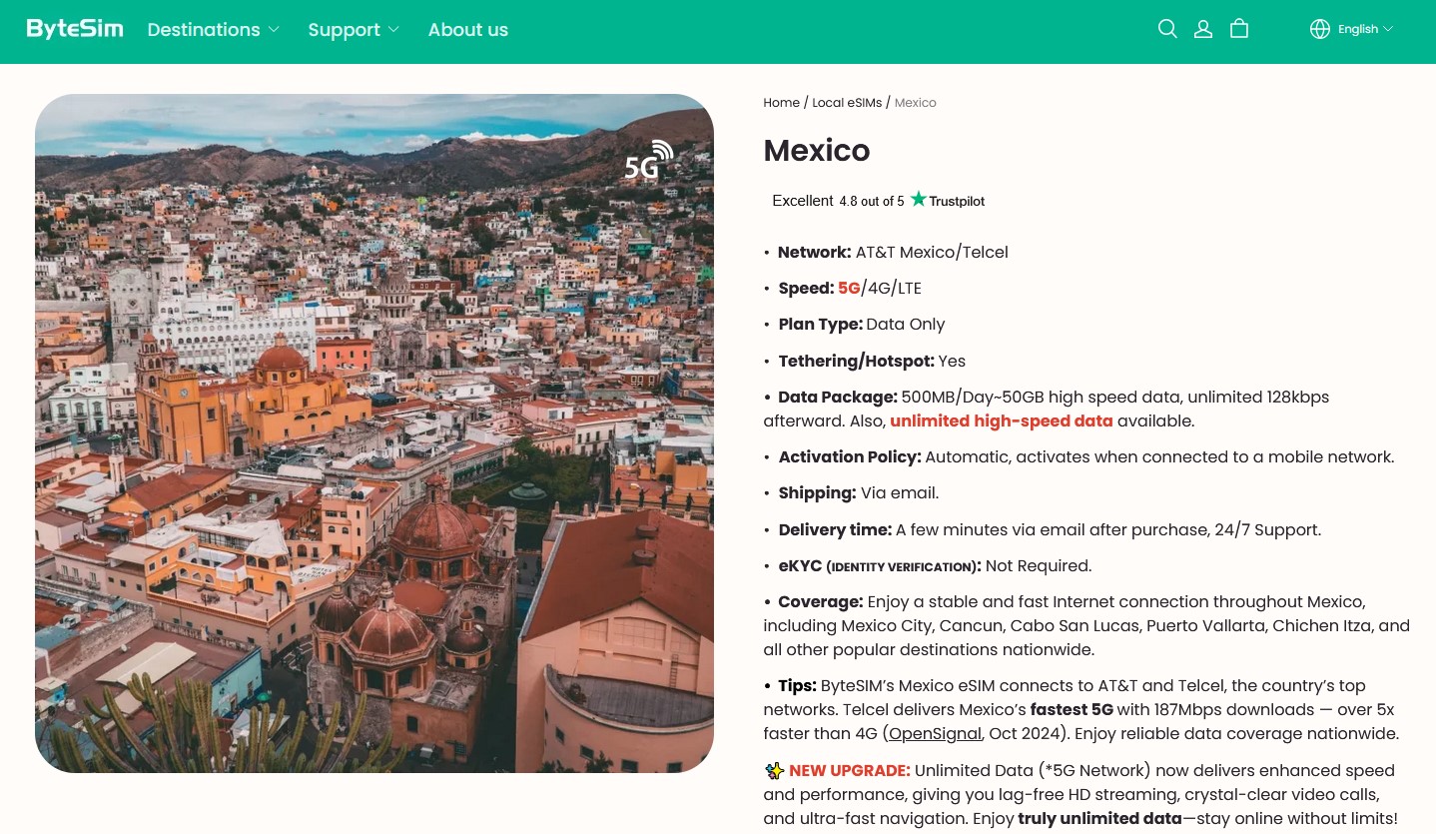Navigate to Home via breadcrumb

(782, 102)
